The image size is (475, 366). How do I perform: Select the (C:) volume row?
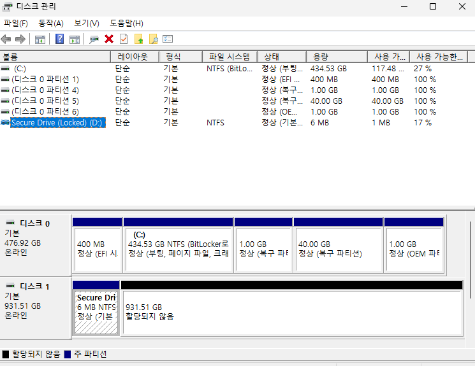point(234,68)
